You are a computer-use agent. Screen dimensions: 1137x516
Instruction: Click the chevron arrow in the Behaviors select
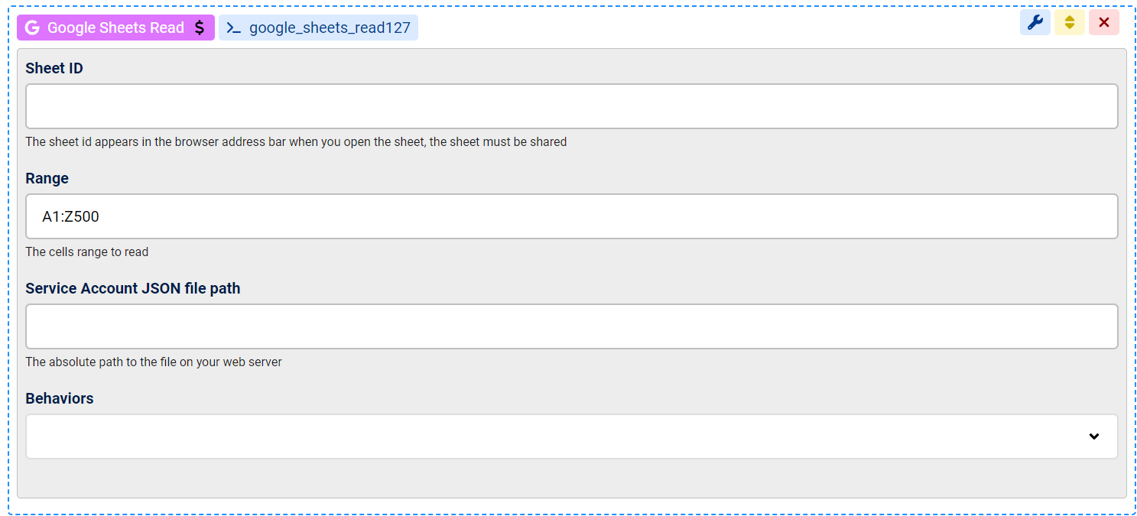click(1094, 436)
